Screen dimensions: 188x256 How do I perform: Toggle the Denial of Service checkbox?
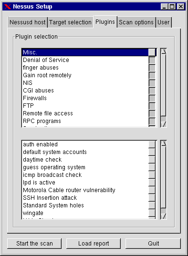click(x=152, y=60)
